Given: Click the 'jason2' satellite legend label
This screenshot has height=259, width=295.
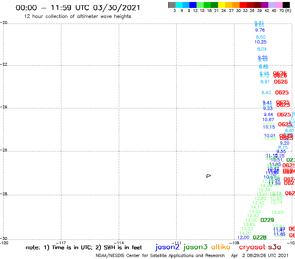Looking at the screenshot, I should pyautogui.click(x=167, y=247).
